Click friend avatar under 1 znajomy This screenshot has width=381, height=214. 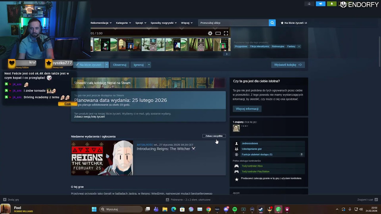pyautogui.click(x=236, y=128)
